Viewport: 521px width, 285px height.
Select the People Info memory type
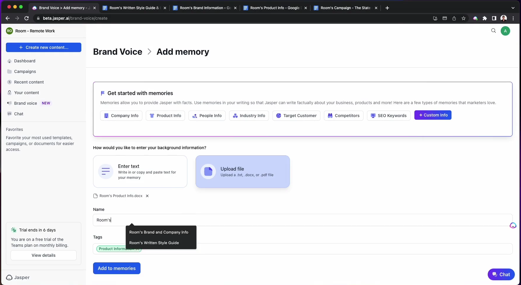pyautogui.click(x=207, y=116)
